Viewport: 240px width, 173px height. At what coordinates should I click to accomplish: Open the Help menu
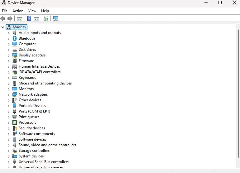click(45, 11)
